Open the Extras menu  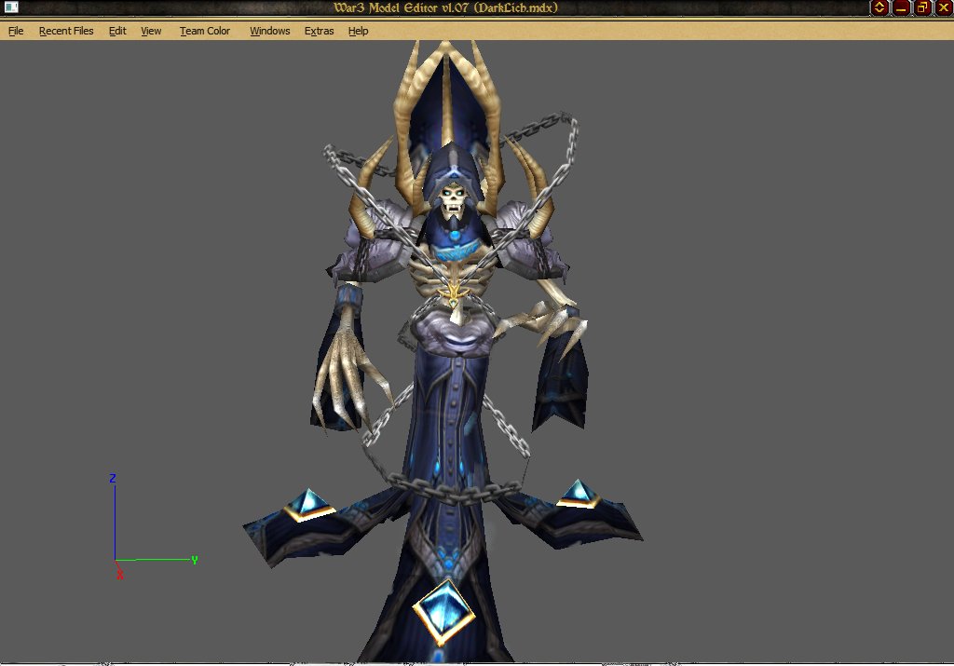pyautogui.click(x=319, y=31)
